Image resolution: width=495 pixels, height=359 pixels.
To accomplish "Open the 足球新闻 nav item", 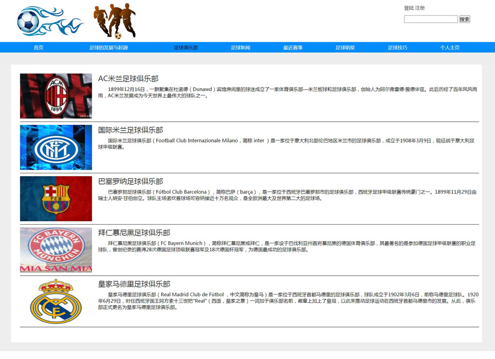I will (240, 47).
